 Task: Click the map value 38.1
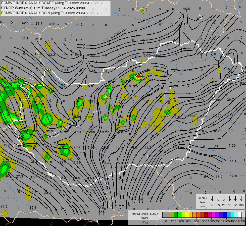click(x=25, y=38)
